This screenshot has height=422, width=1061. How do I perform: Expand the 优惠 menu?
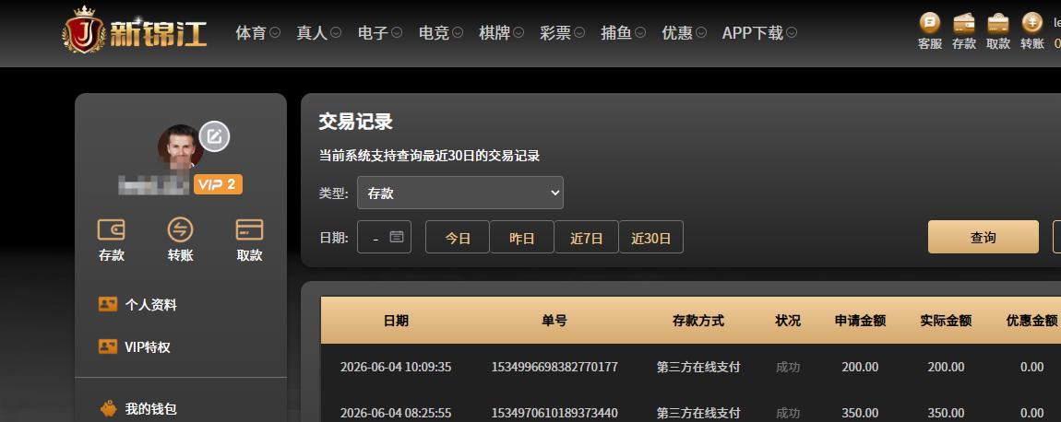[684, 32]
